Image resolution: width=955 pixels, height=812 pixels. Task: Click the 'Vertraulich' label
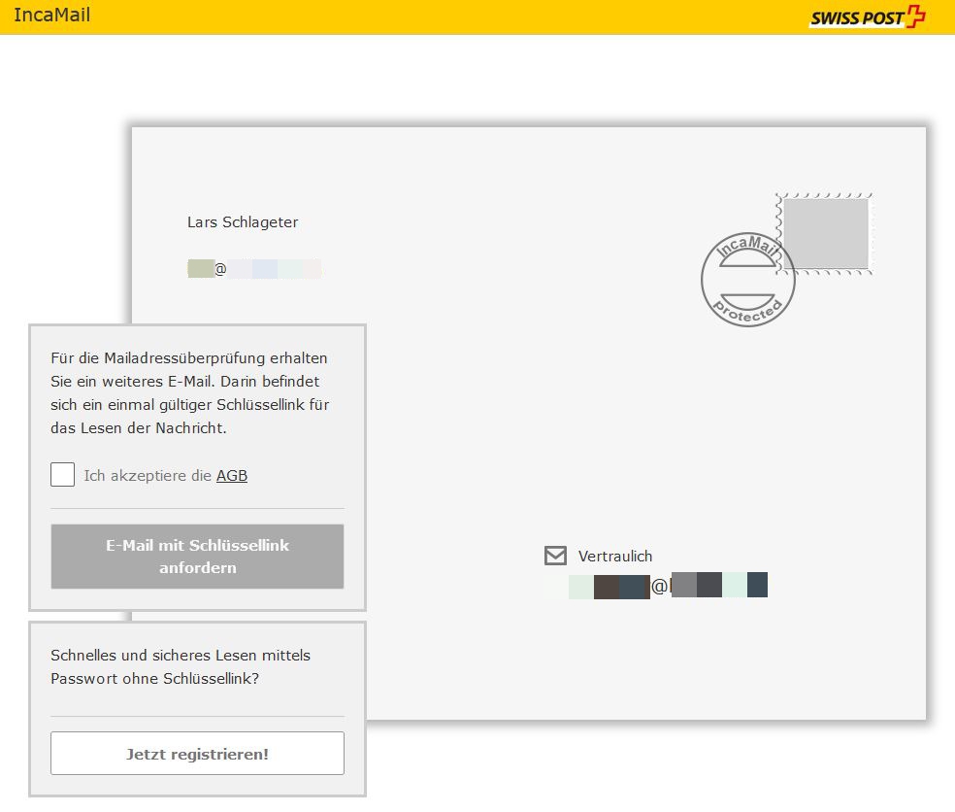point(615,556)
